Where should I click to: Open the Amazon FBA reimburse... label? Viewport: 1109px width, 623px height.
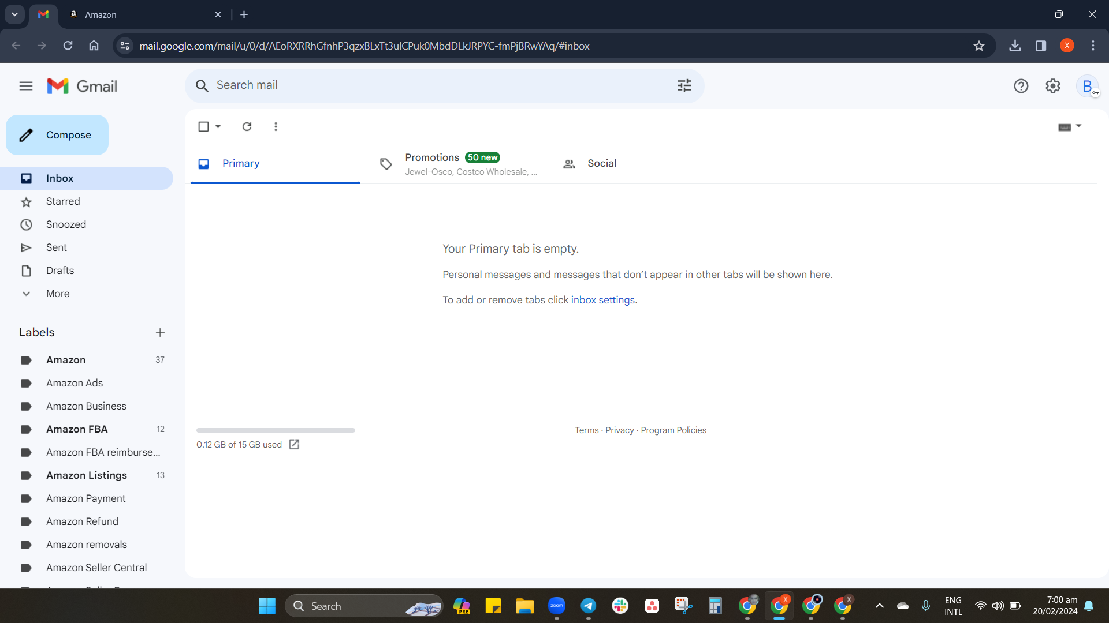(87, 452)
